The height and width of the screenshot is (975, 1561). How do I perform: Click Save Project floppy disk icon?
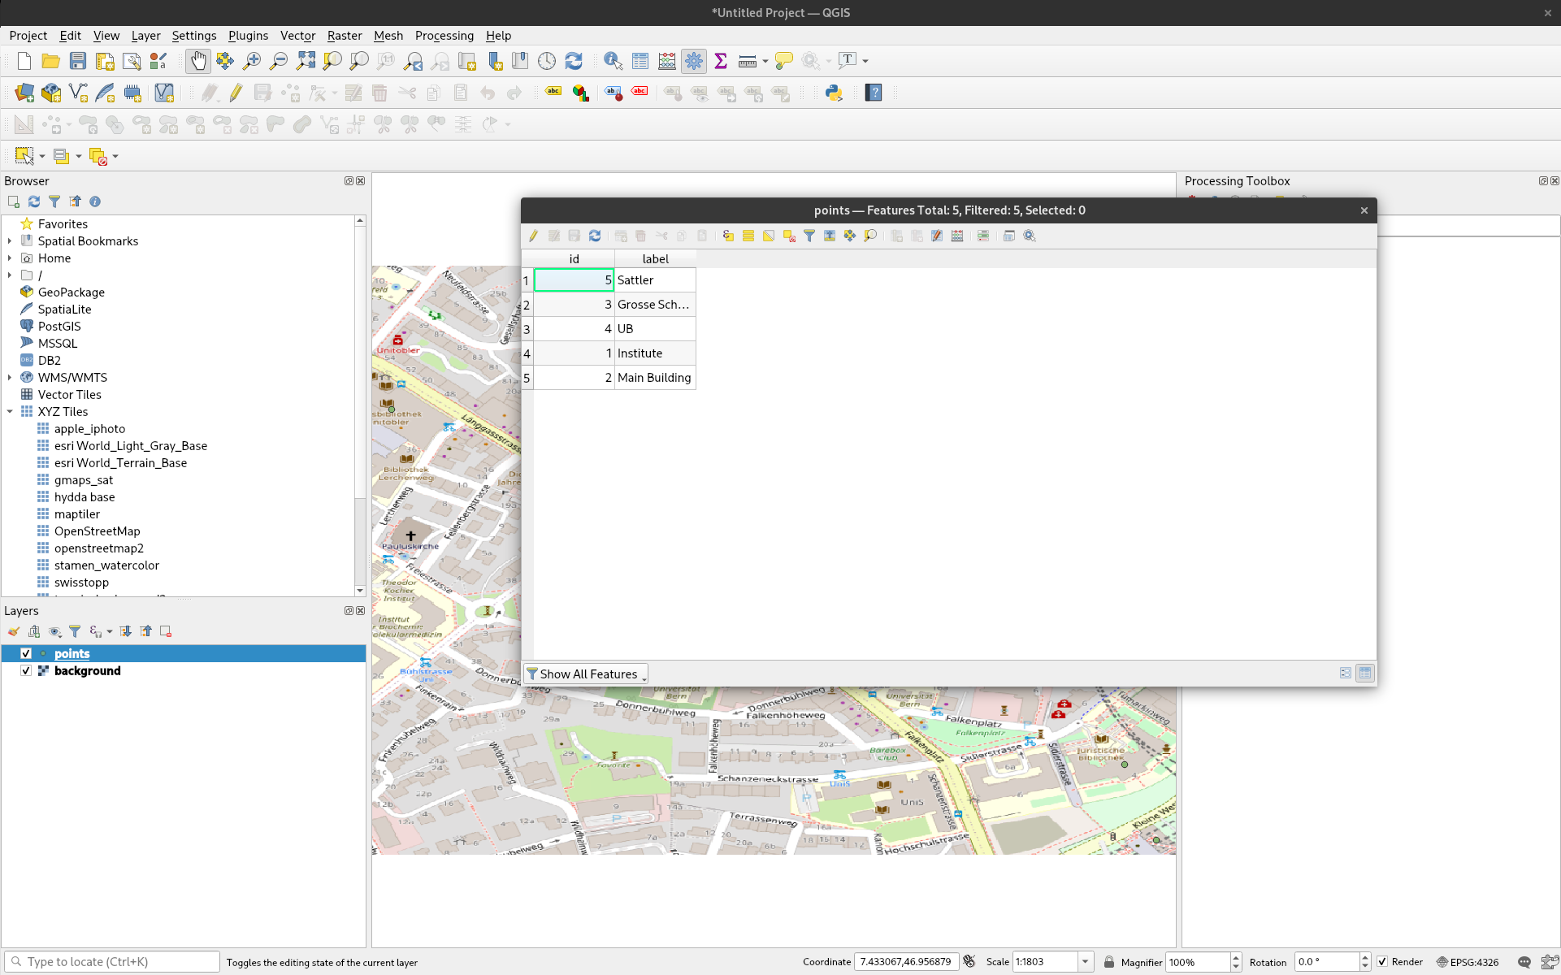[x=77, y=61]
